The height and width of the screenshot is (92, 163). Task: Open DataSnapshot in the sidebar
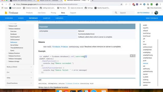tap(15, 37)
